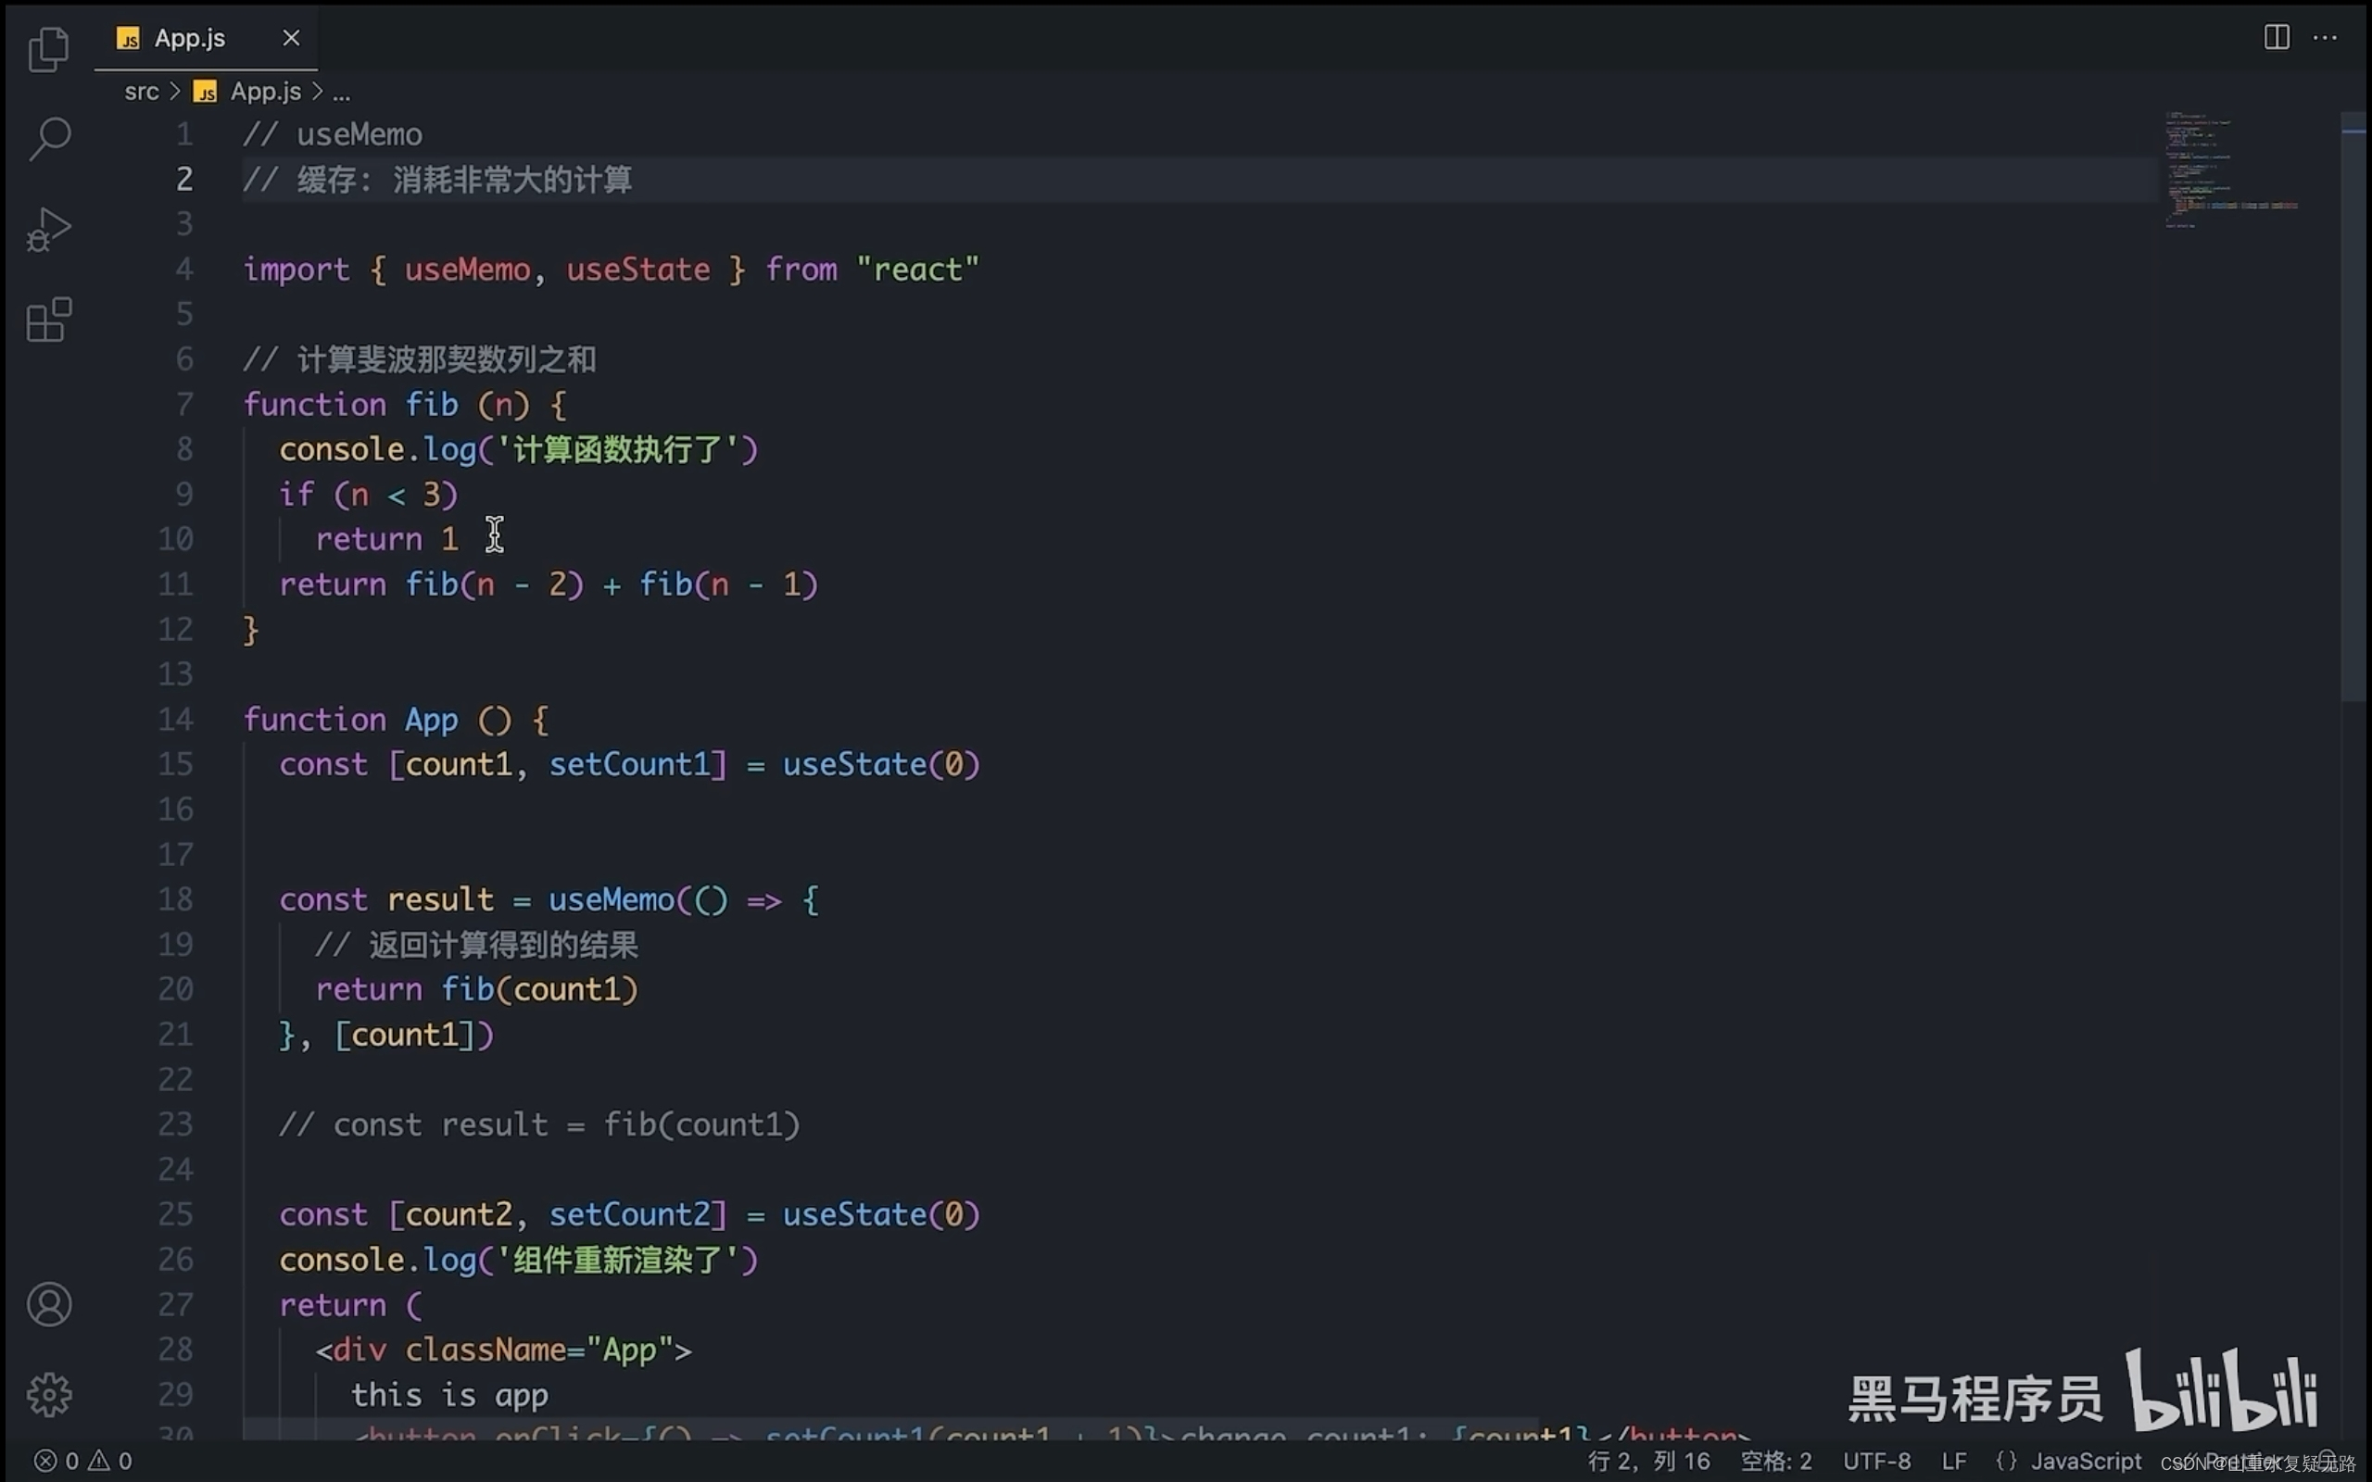Click 'useMemo' call on line 18
Screen dimensions: 2372x1482
click(x=612, y=898)
